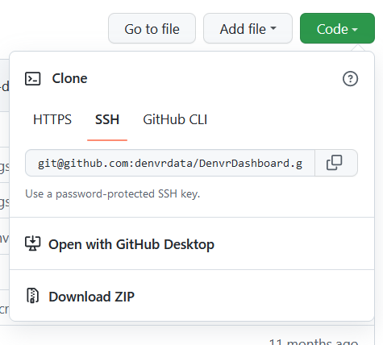Click the password-protected SSH key hint
Screen dimensions: 383x345
pyautogui.click(x=113, y=193)
